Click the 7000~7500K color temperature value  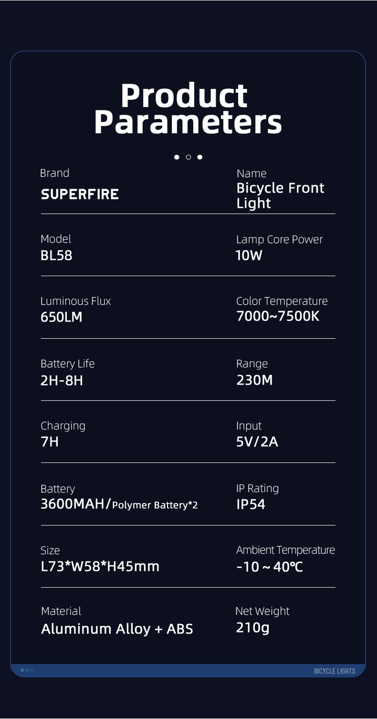278,316
